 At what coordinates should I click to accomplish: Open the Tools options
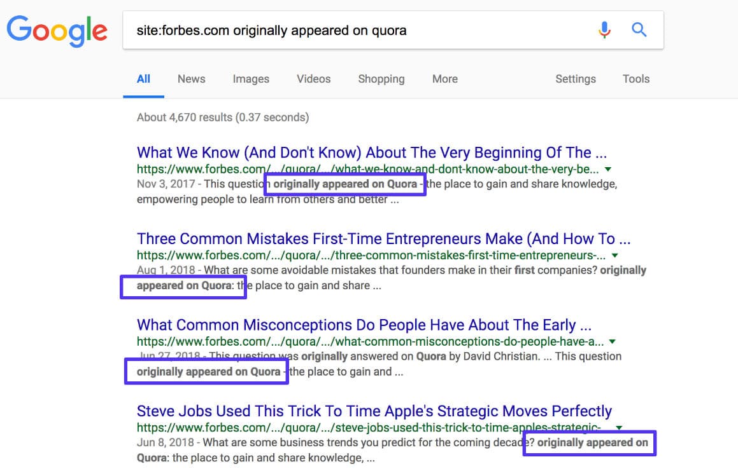pos(636,79)
